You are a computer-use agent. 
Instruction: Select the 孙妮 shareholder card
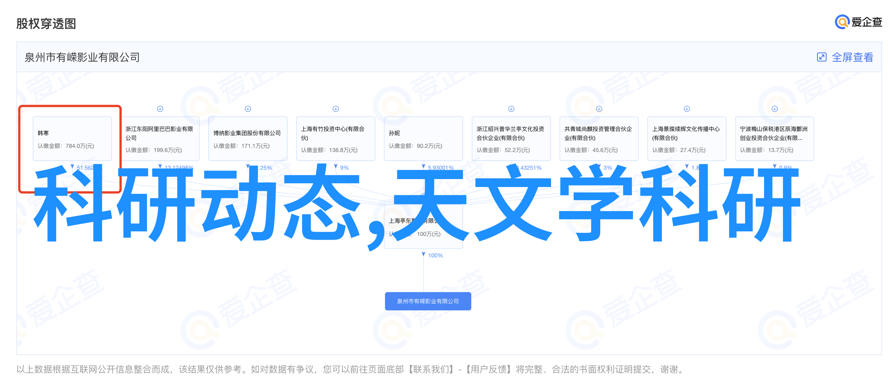point(424,139)
